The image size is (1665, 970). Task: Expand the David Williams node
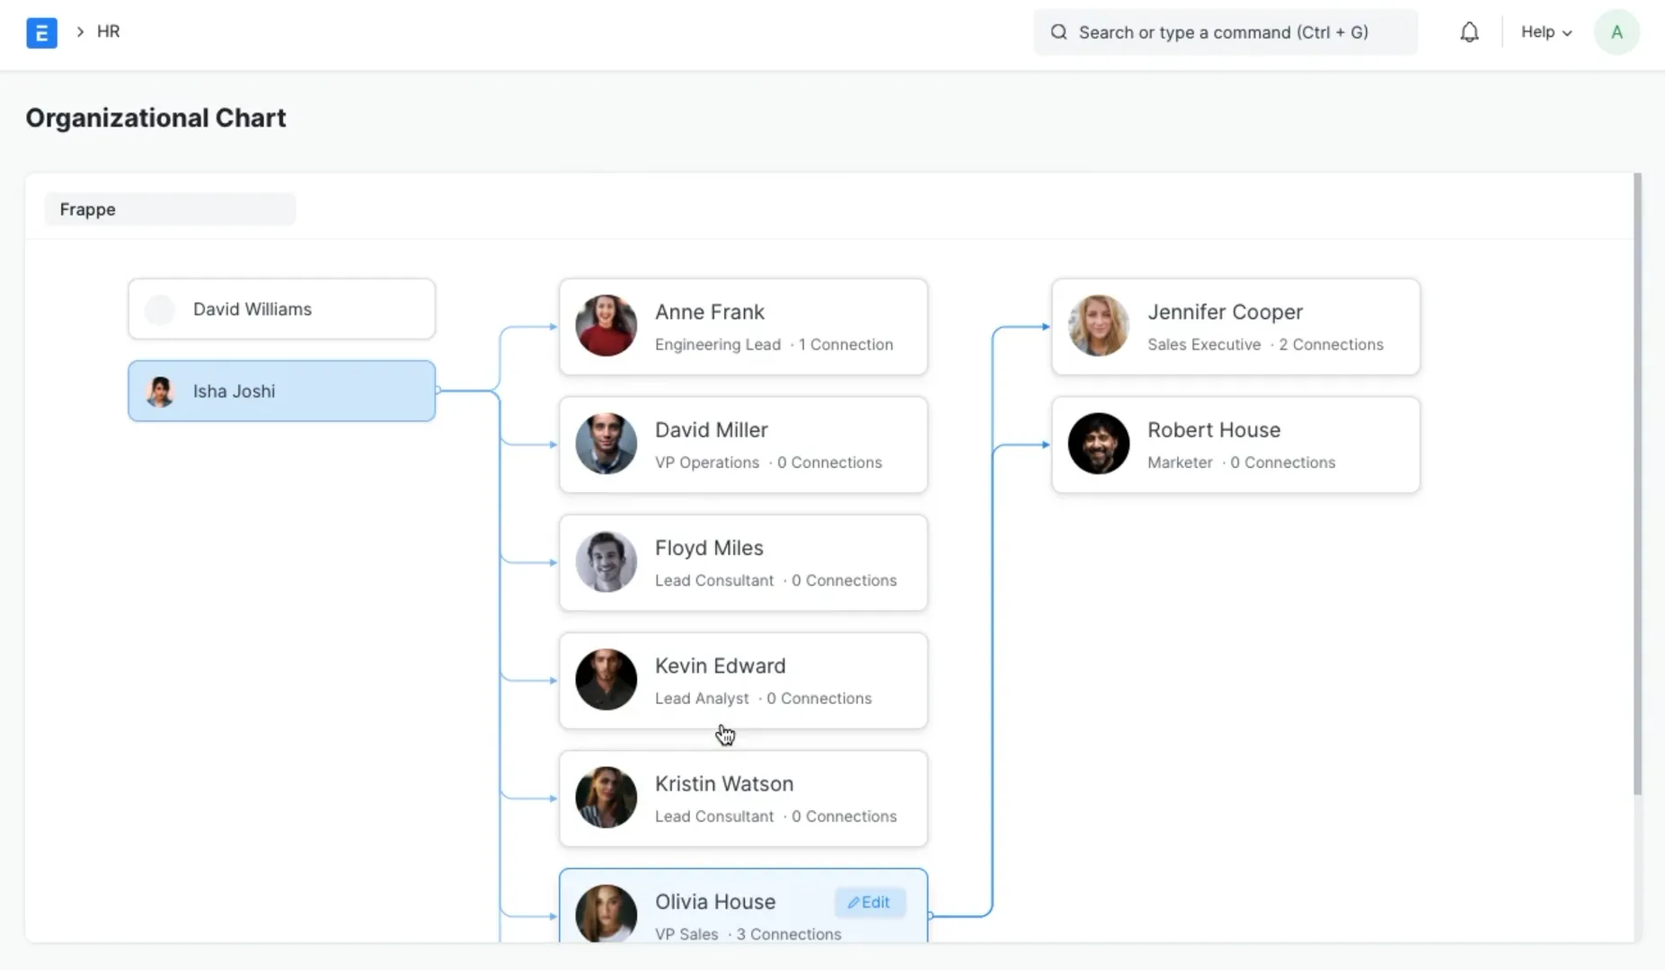281,309
